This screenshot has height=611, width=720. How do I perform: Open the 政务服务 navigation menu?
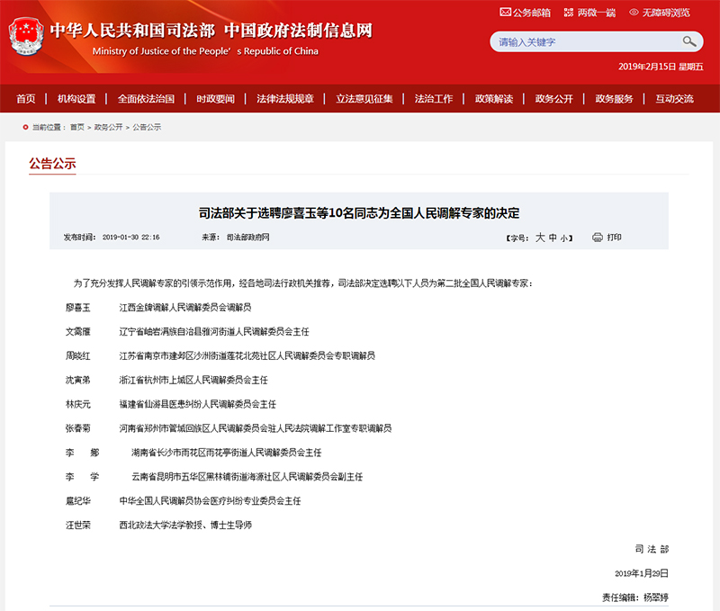[x=614, y=99]
